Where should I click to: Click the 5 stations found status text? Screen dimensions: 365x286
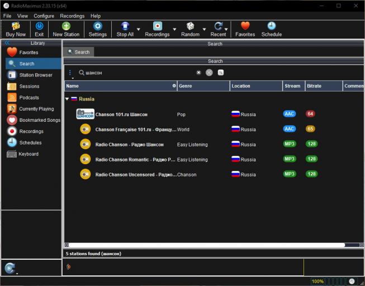point(93,254)
